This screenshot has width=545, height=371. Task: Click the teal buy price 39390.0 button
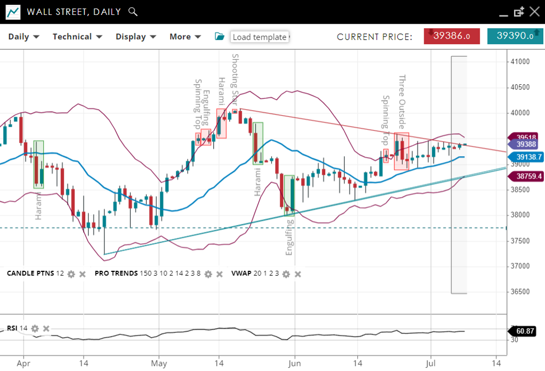pyautogui.click(x=515, y=36)
